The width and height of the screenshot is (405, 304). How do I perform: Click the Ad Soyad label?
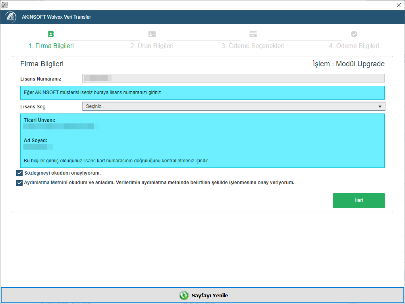coord(36,140)
